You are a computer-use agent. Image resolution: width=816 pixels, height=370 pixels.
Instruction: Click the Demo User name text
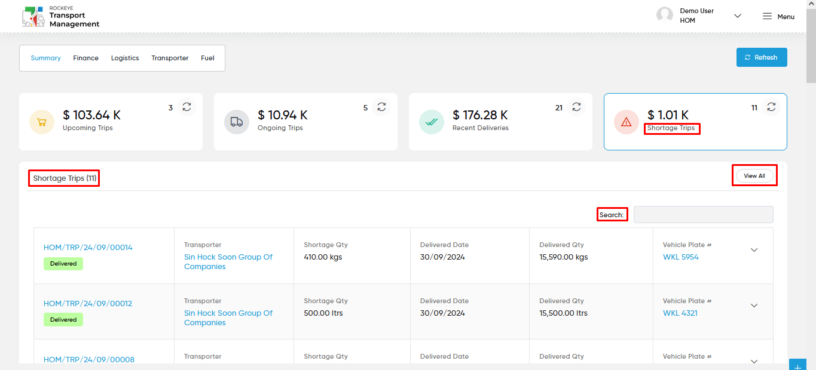click(697, 11)
